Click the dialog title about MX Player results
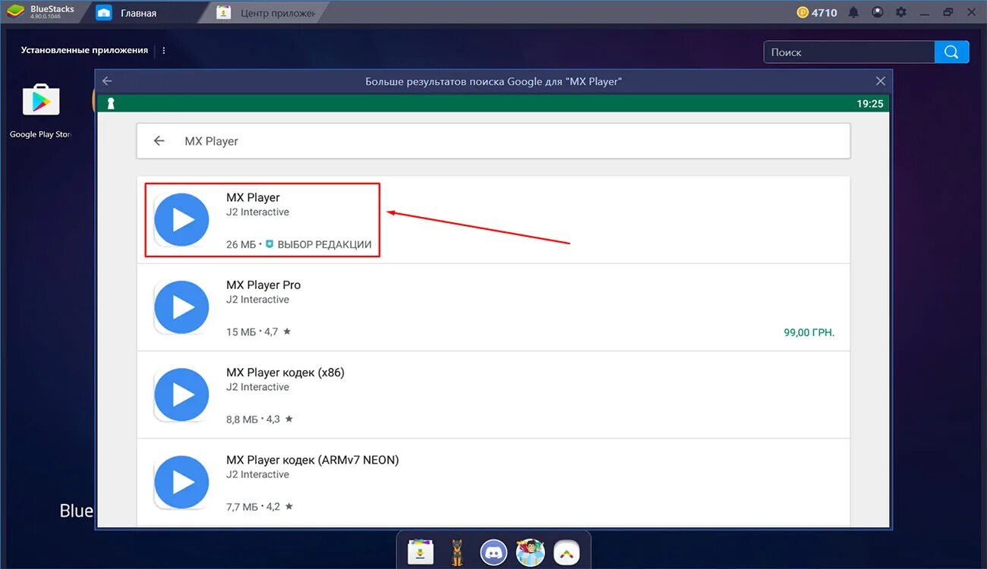The width and height of the screenshot is (987, 569). 493,81
